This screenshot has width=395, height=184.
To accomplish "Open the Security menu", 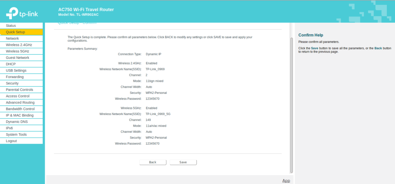I will click(x=12, y=83).
